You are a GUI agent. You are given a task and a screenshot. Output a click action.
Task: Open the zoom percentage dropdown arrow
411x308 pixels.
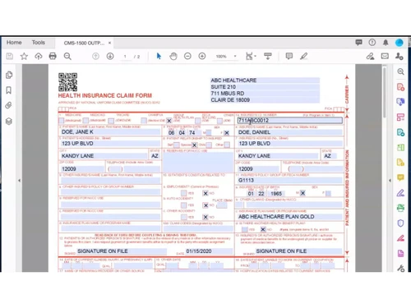point(235,56)
